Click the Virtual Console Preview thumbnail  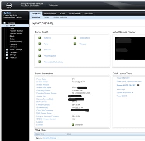130,49
